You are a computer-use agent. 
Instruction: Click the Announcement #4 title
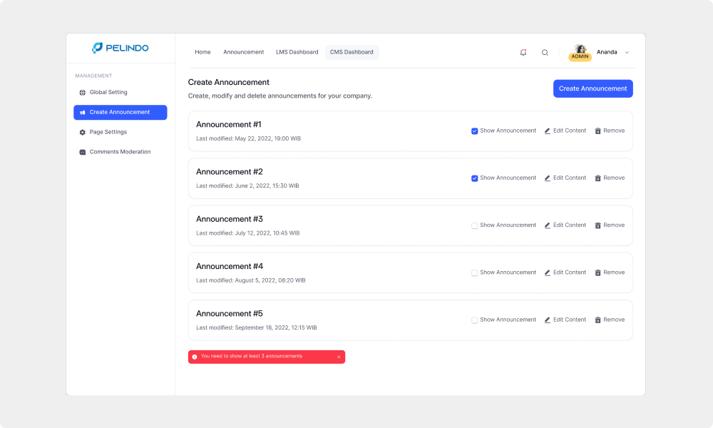tap(230, 267)
